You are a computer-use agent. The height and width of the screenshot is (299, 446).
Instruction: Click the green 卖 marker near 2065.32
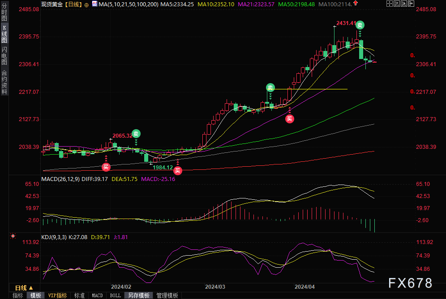click(136, 133)
